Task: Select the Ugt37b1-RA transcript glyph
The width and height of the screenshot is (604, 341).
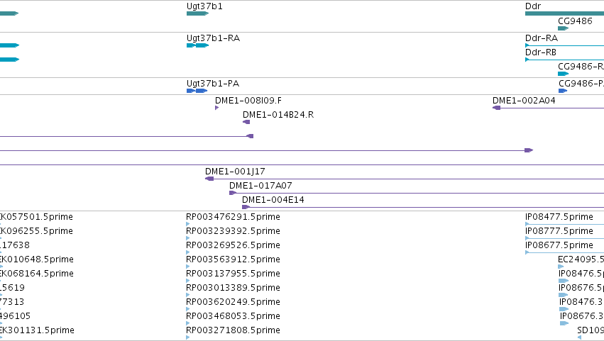Action: tap(197, 45)
